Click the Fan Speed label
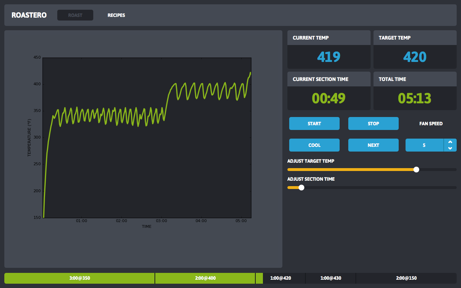The image size is (461, 288). tap(431, 123)
